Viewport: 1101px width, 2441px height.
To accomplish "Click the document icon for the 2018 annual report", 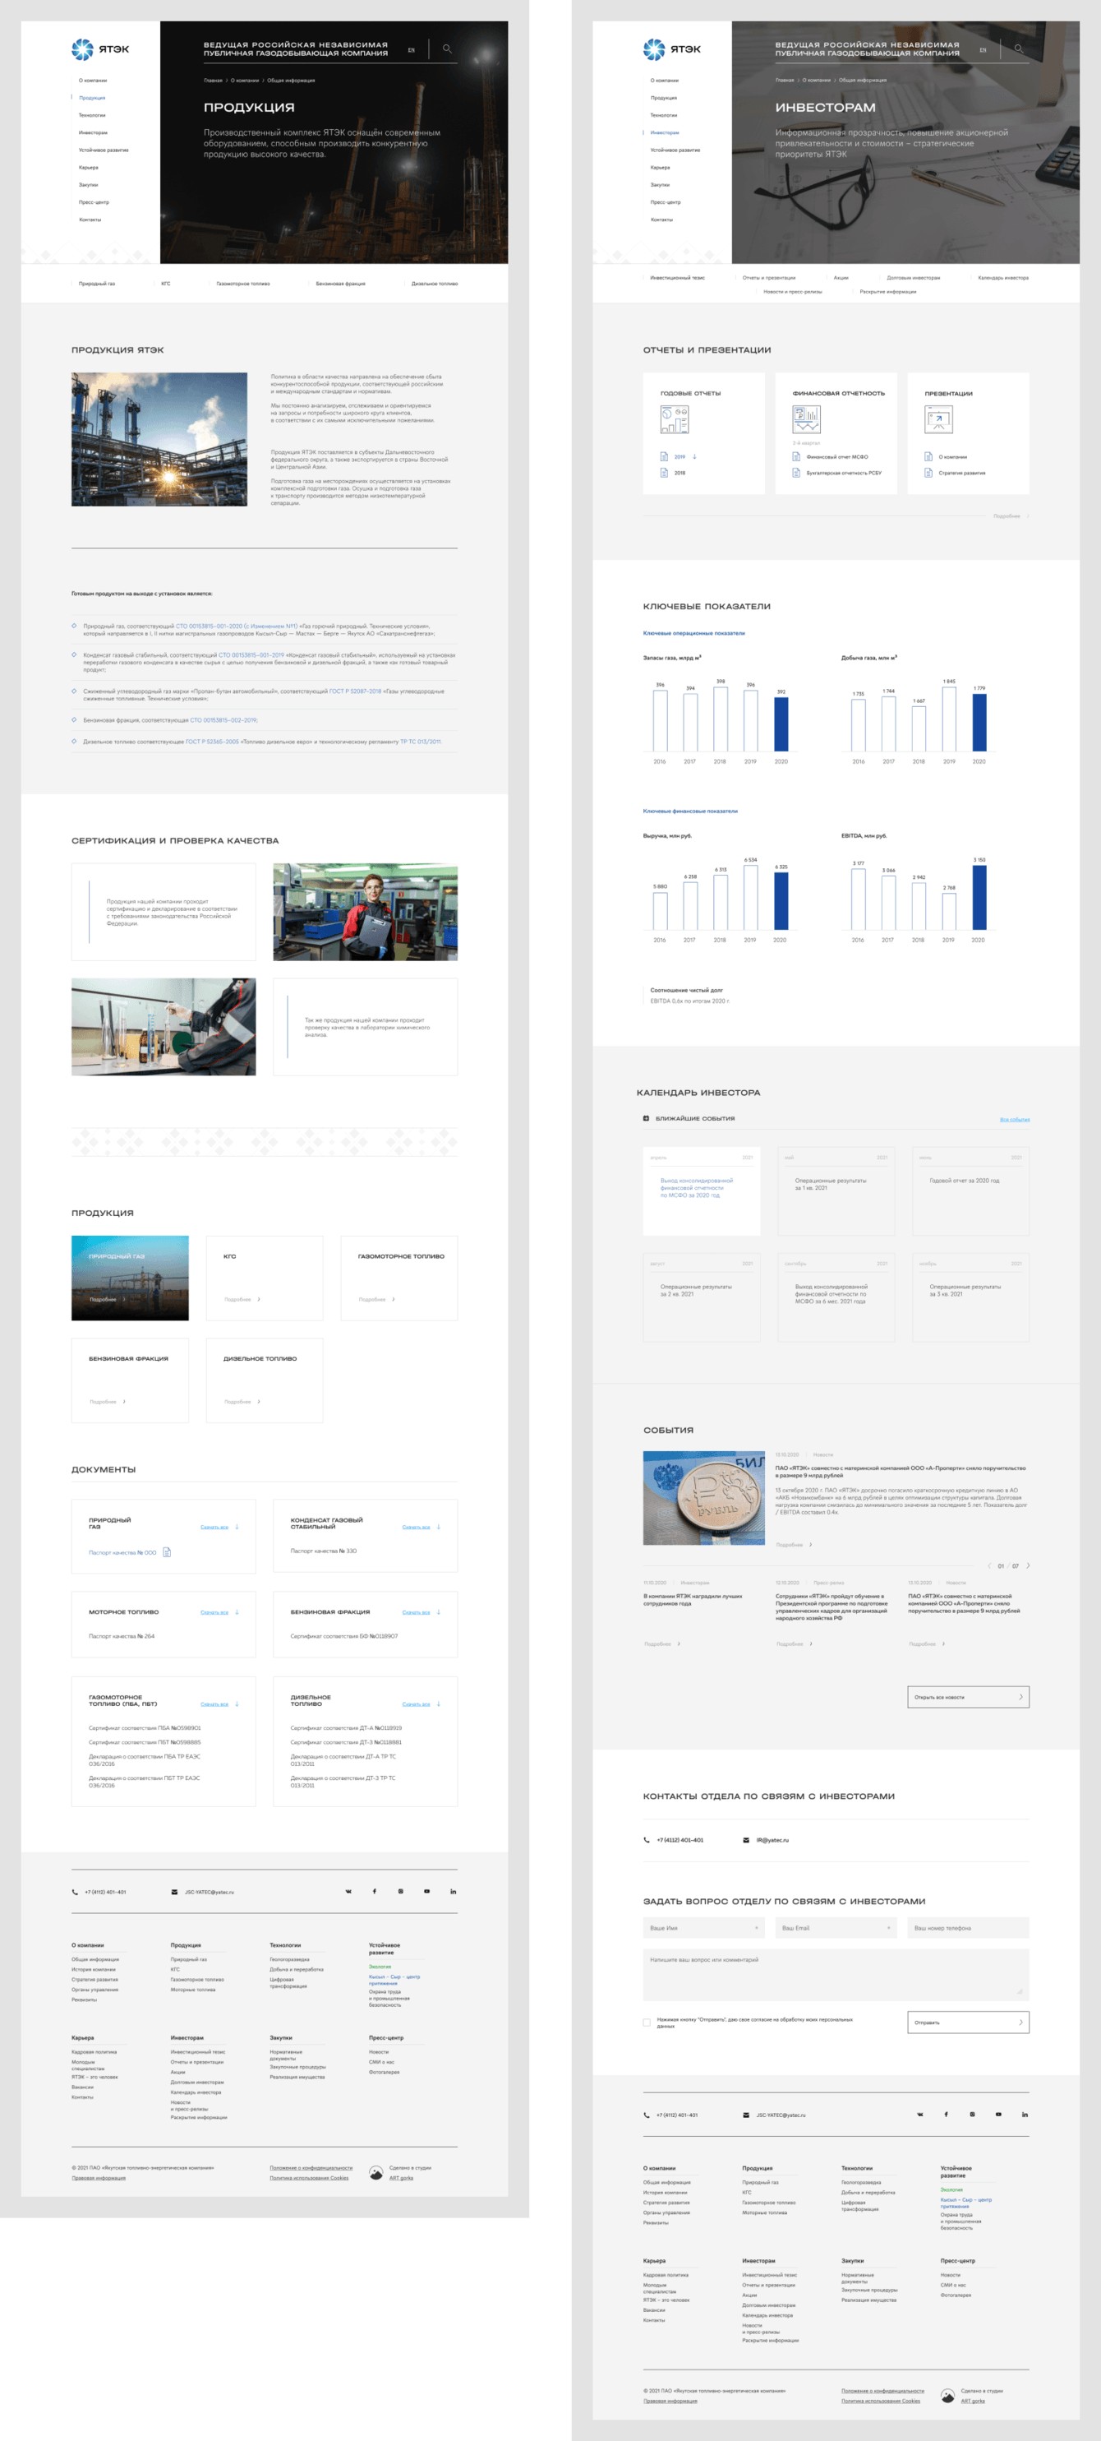I will click(x=665, y=473).
